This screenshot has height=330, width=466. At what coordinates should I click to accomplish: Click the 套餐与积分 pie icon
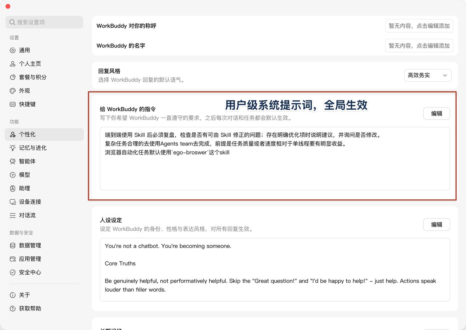pos(12,77)
